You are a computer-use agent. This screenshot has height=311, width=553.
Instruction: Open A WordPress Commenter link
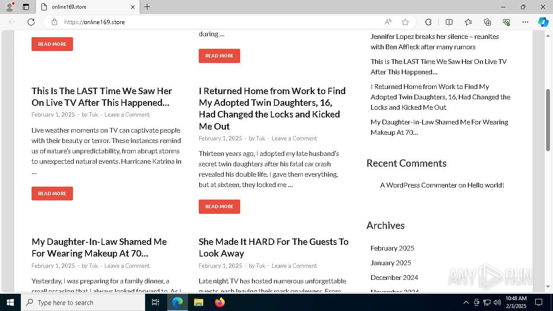[418, 185]
